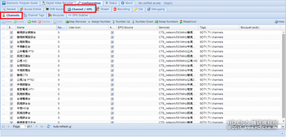Click Map Services toolbar button

[x=76, y=22]
